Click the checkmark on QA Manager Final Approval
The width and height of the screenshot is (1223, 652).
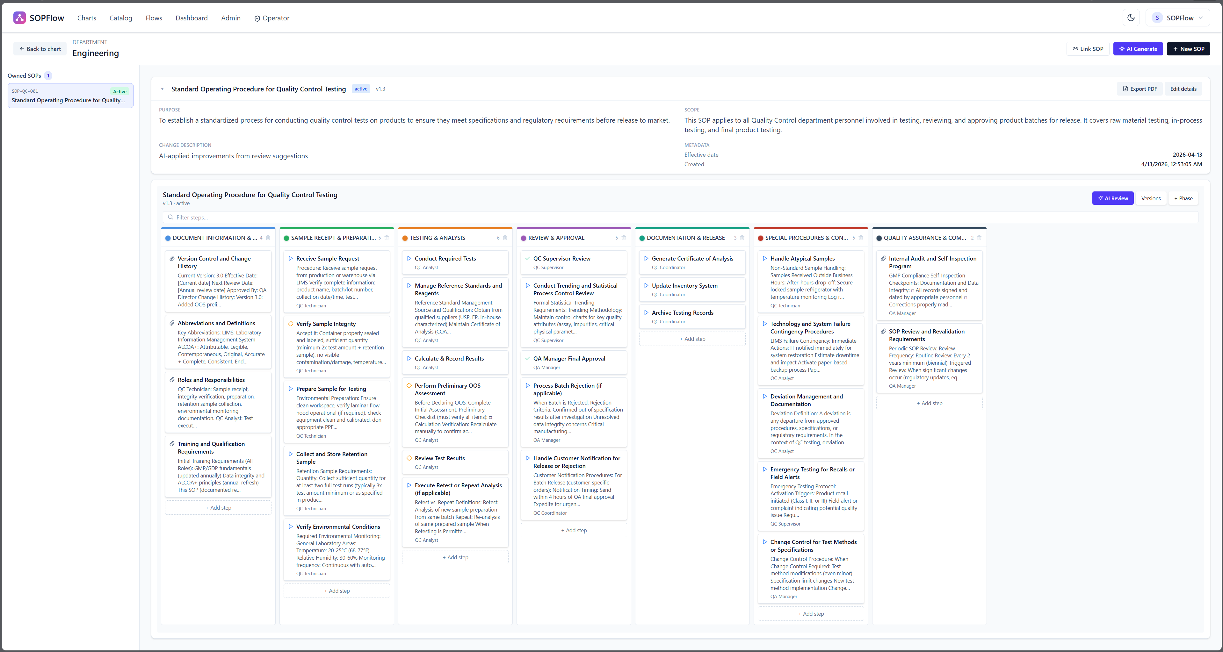tap(527, 359)
